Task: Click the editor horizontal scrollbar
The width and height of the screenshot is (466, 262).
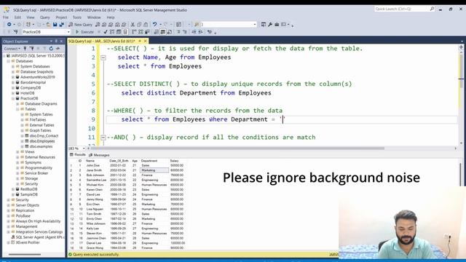Action: pos(237,148)
